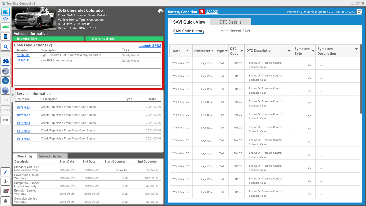Refresh the OnStar battery data
This screenshot has height=206, width=366.
pyautogui.click(x=359, y=12)
